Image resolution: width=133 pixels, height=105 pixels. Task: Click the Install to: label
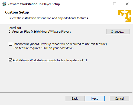pos(15,28)
